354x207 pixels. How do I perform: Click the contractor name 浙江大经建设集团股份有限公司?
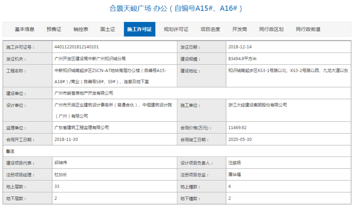pos(258,105)
